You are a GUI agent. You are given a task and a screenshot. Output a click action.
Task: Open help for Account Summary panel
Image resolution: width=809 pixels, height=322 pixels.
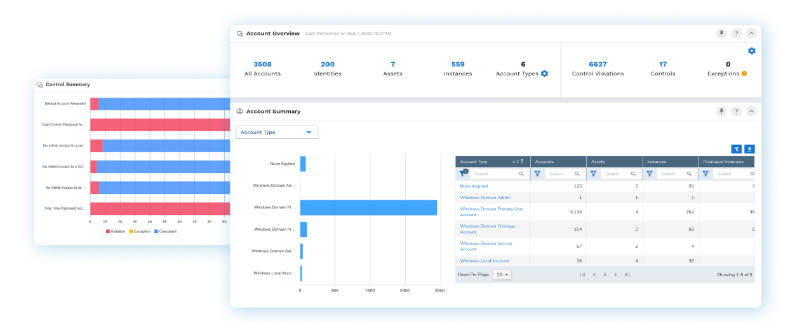(737, 112)
